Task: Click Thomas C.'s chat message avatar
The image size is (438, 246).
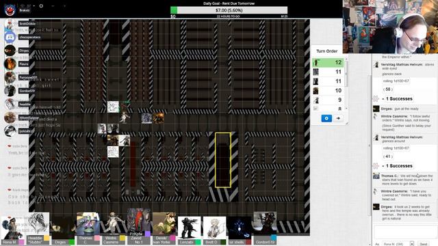Action: [376, 176]
